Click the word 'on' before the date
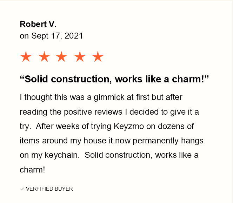 pyautogui.click(x=24, y=36)
